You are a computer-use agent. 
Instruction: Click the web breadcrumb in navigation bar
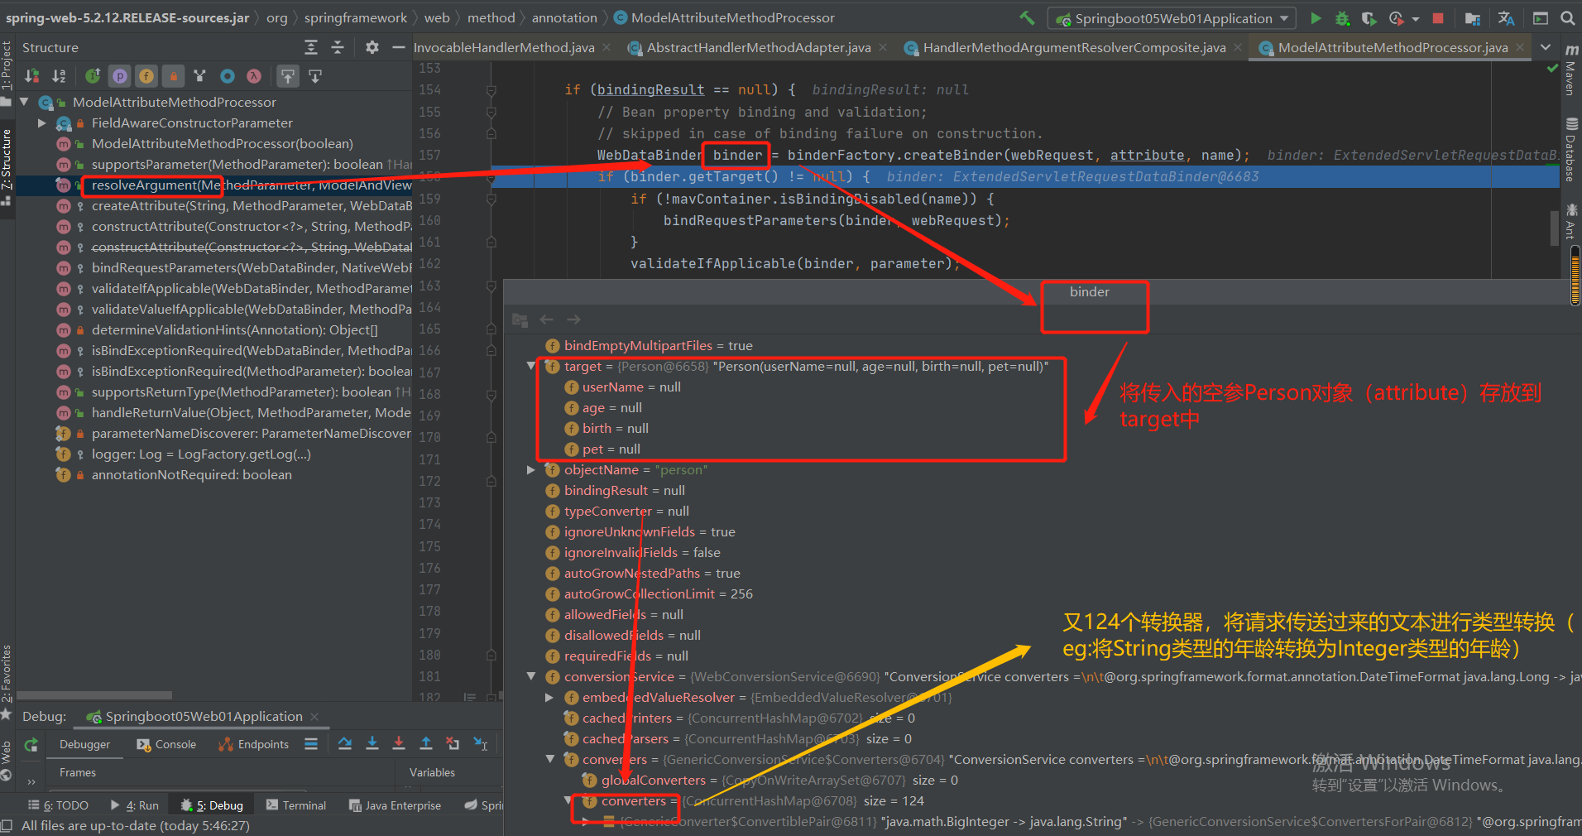pyautogui.click(x=437, y=17)
